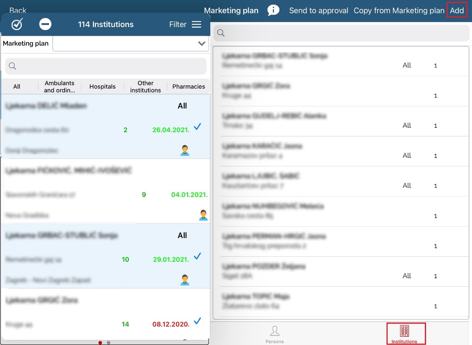Screen dimensions: 472x345
Task: Click person icon in 26.04.2021 row
Action: pos(185,150)
